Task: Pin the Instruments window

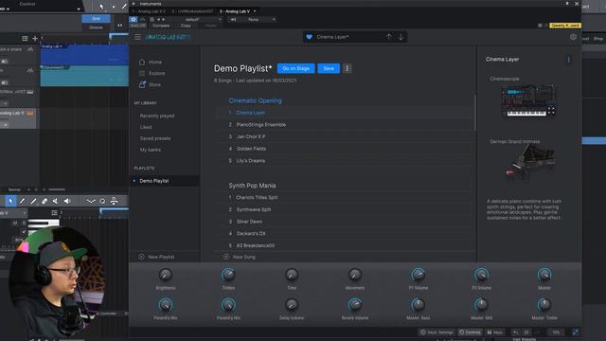Action: point(567,4)
